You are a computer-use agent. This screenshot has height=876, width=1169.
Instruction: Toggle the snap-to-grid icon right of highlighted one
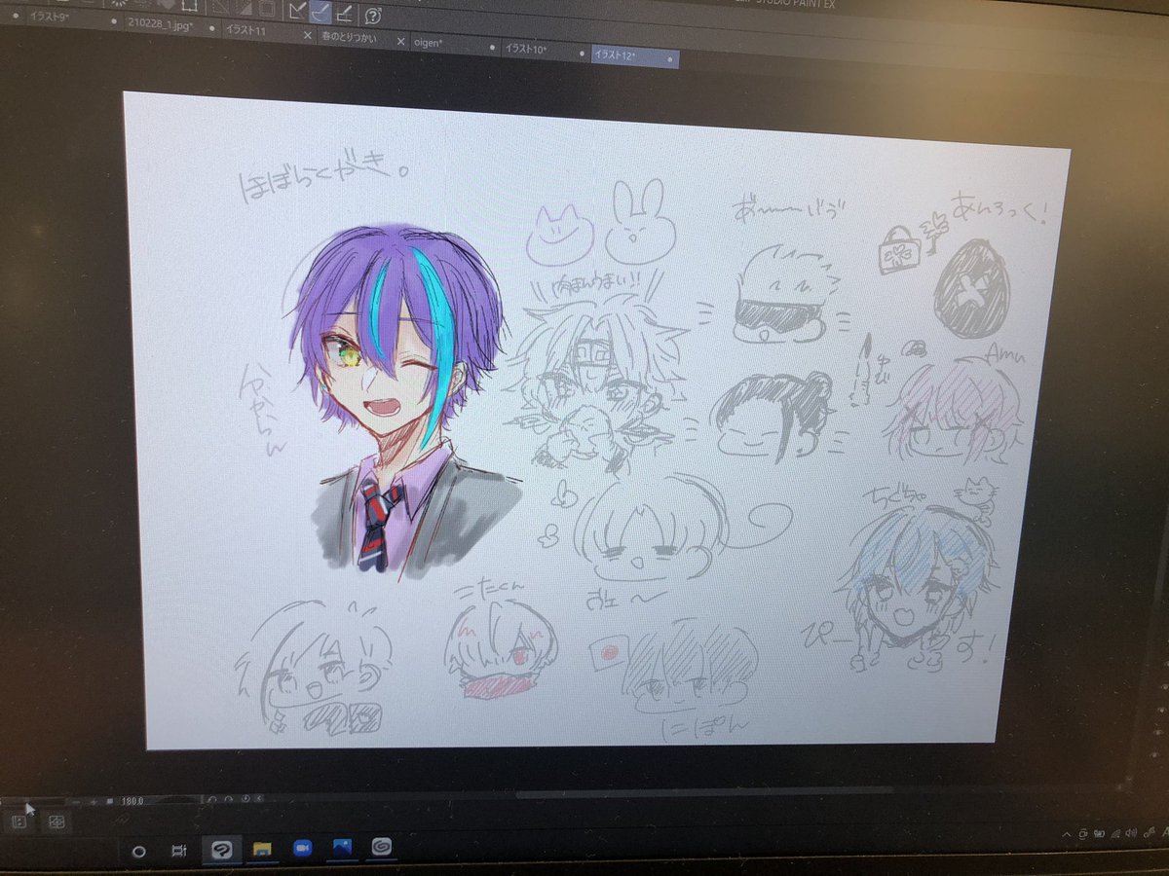click(344, 13)
